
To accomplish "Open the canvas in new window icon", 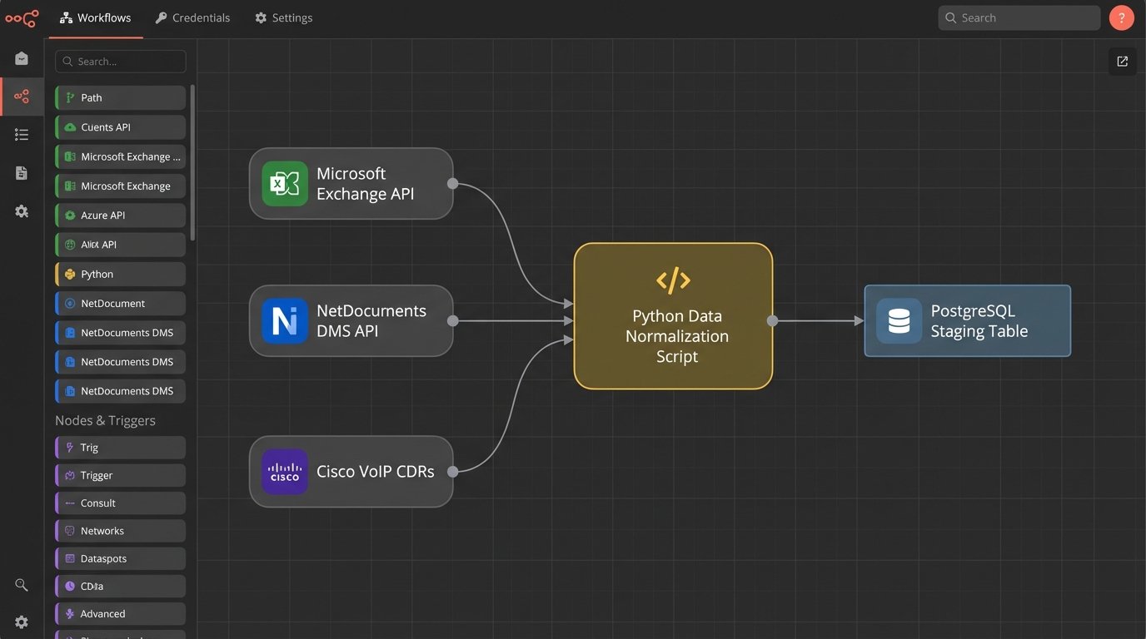I will (1122, 62).
